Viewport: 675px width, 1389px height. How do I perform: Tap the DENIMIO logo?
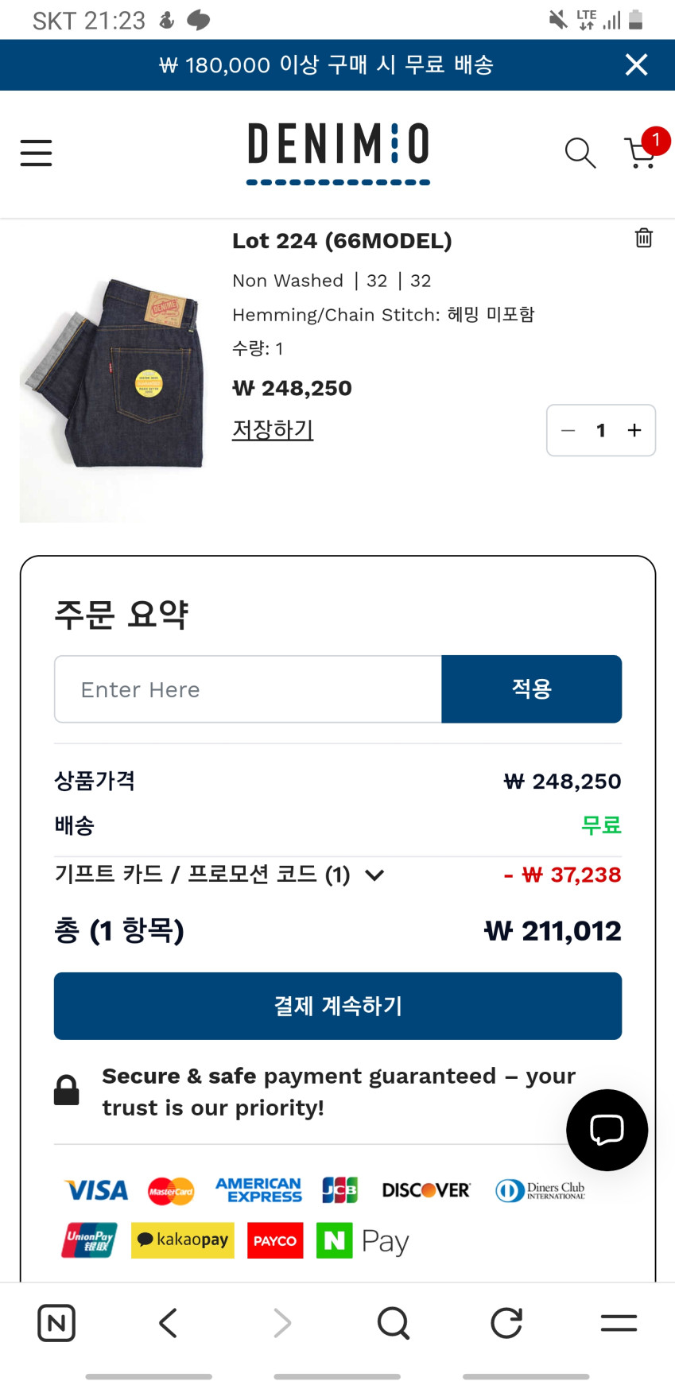338,151
